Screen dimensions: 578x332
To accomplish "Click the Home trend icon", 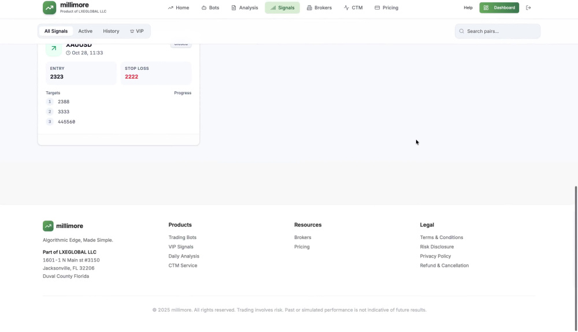I will (x=171, y=8).
